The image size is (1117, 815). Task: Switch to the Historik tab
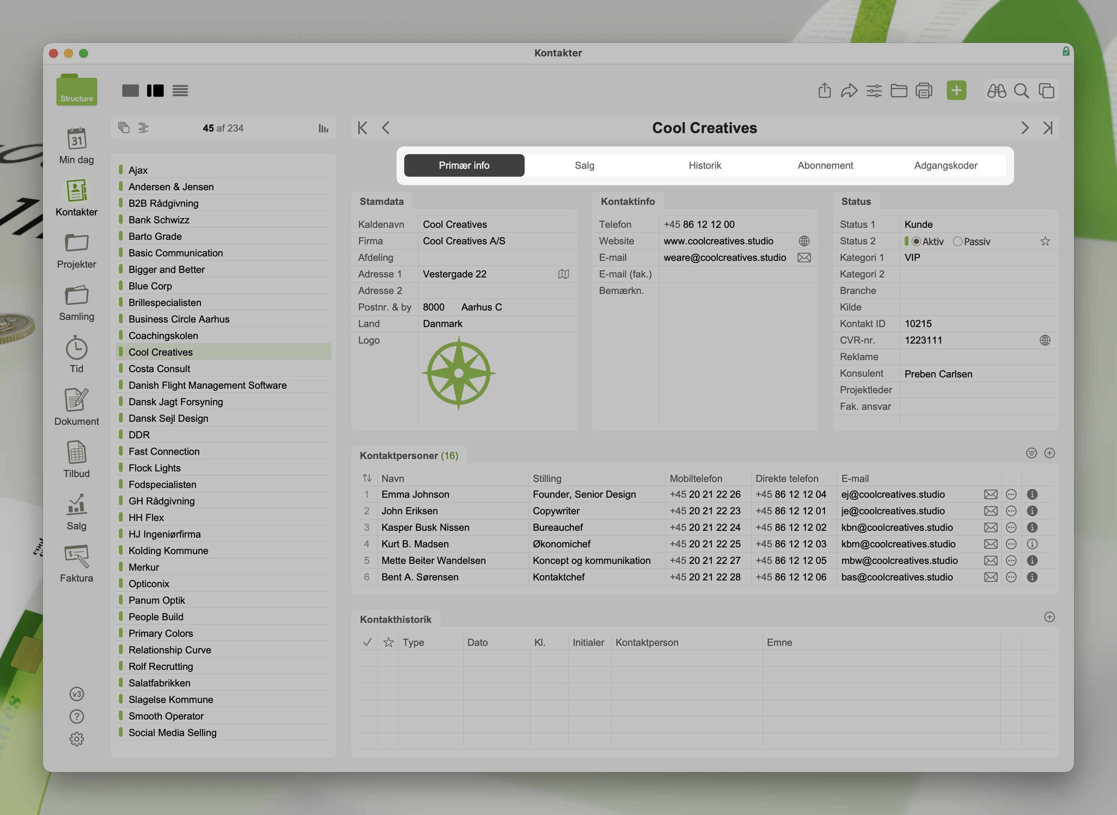pyautogui.click(x=705, y=165)
